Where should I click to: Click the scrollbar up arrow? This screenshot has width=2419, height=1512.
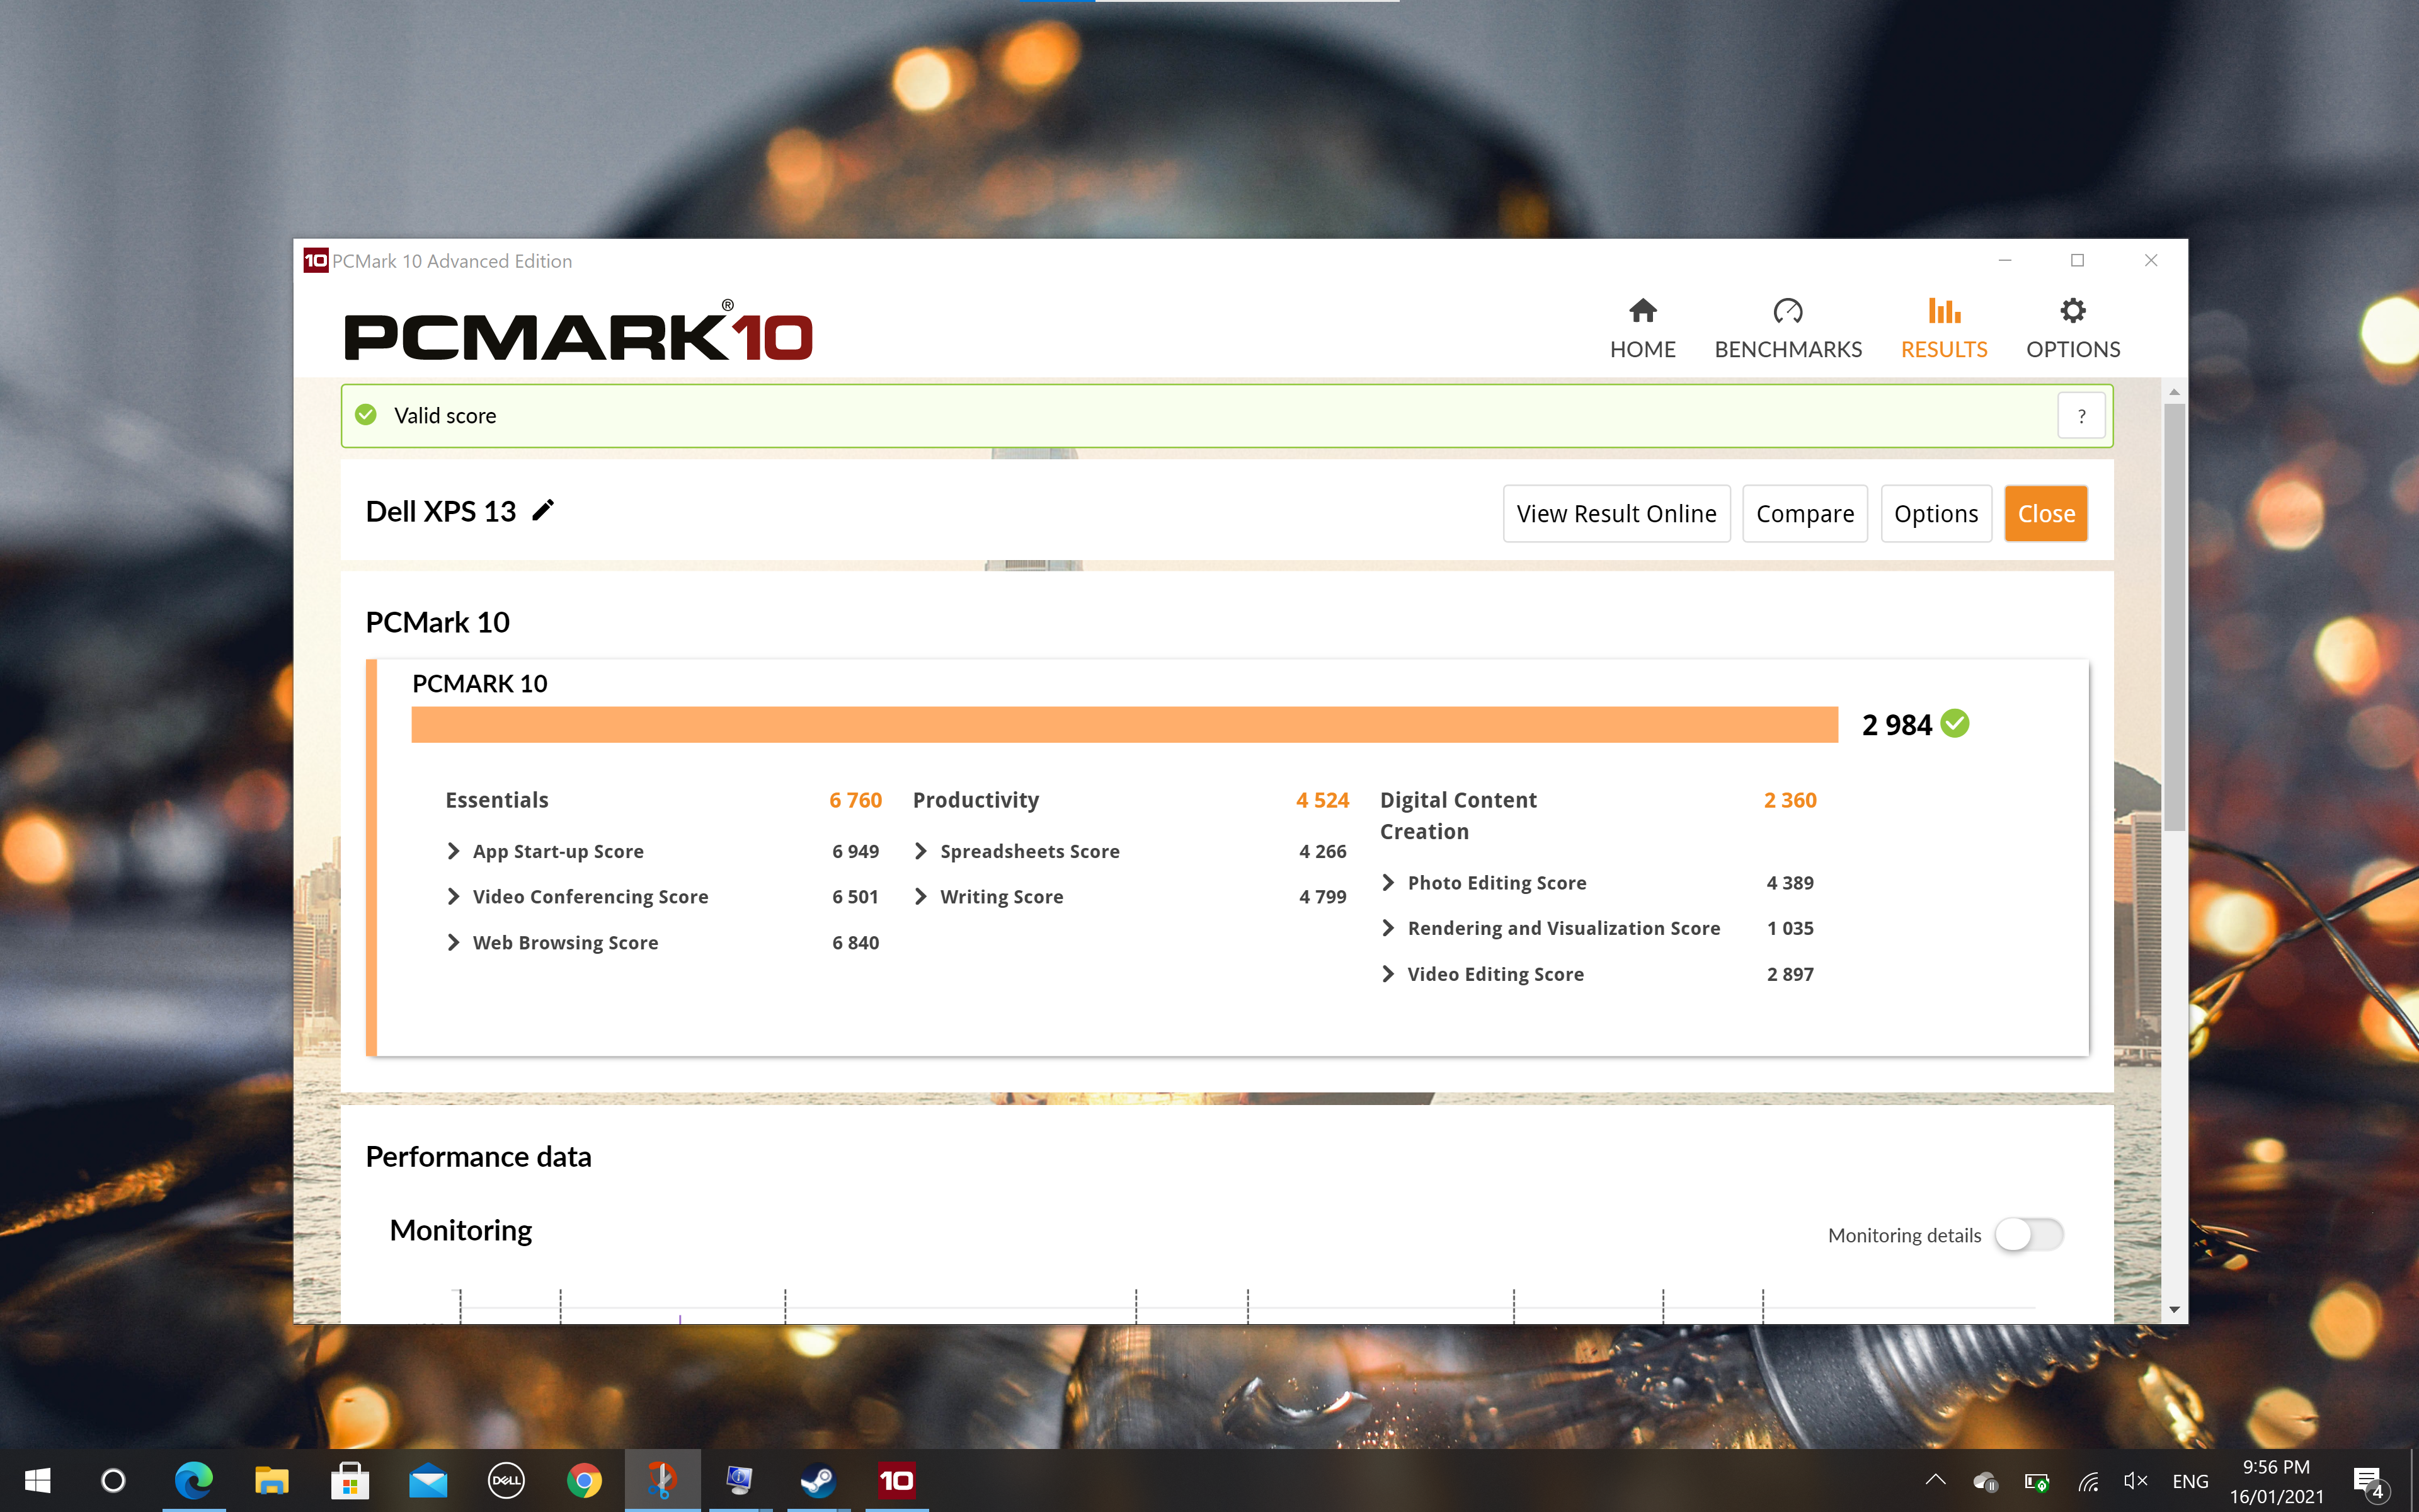coord(2174,393)
